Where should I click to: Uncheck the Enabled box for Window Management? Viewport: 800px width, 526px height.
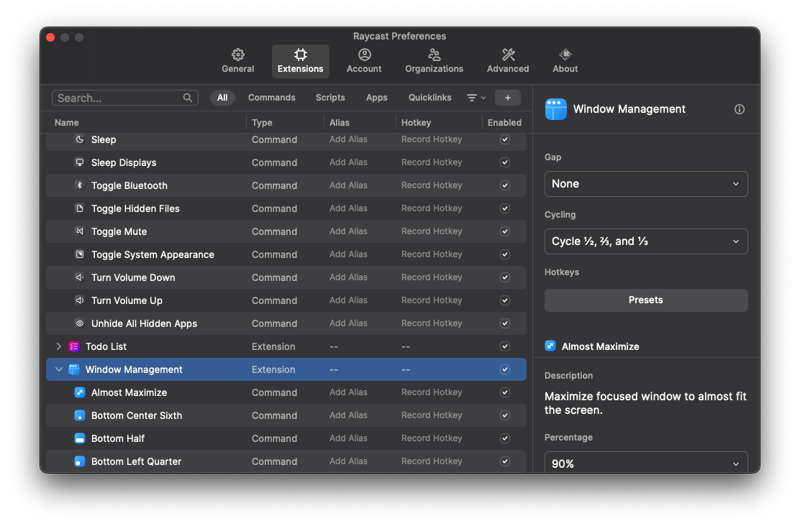(x=505, y=369)
